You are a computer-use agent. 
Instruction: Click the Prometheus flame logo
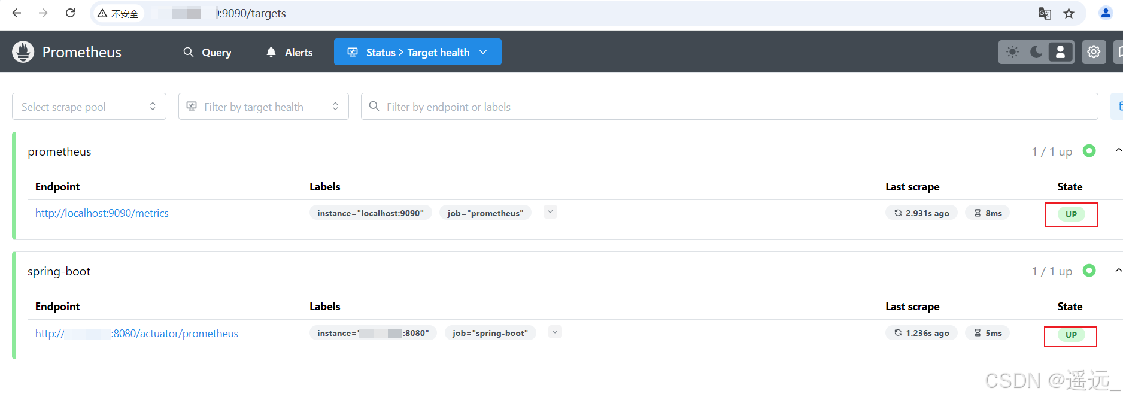[x=23, y=52]
